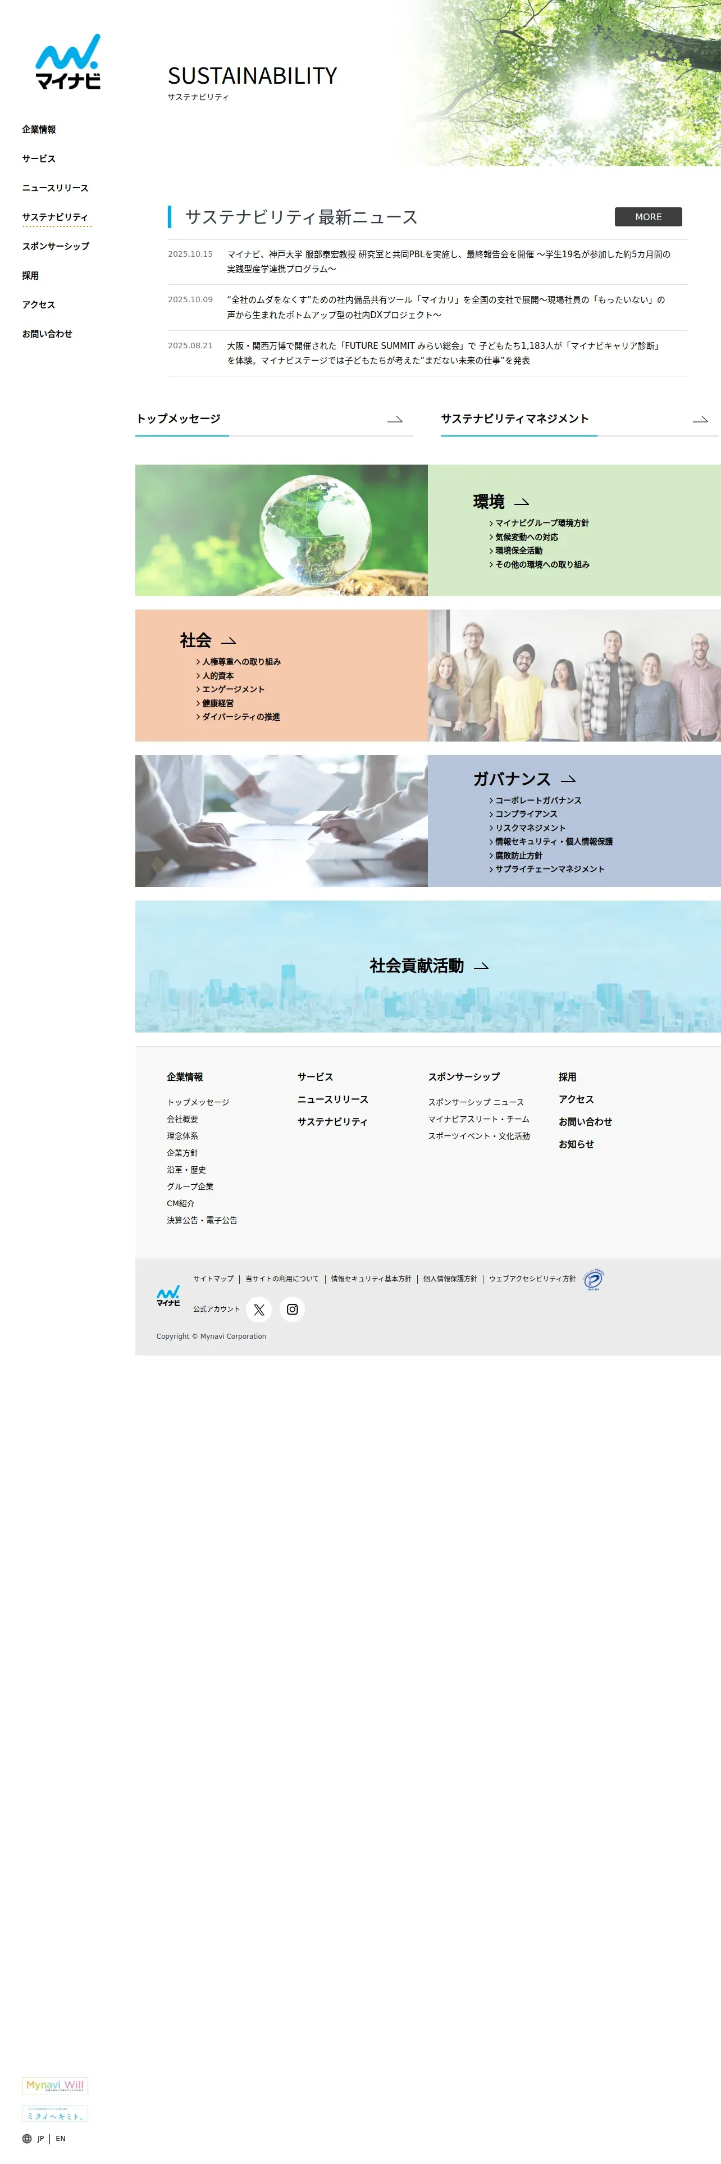Open お知らせ in the footer

click(577, 1145)
